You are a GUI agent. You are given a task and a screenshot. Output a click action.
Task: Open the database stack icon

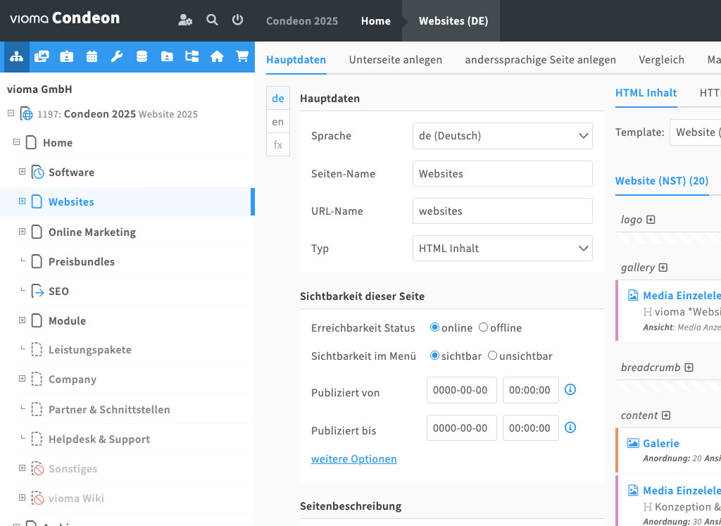point(142,57)
